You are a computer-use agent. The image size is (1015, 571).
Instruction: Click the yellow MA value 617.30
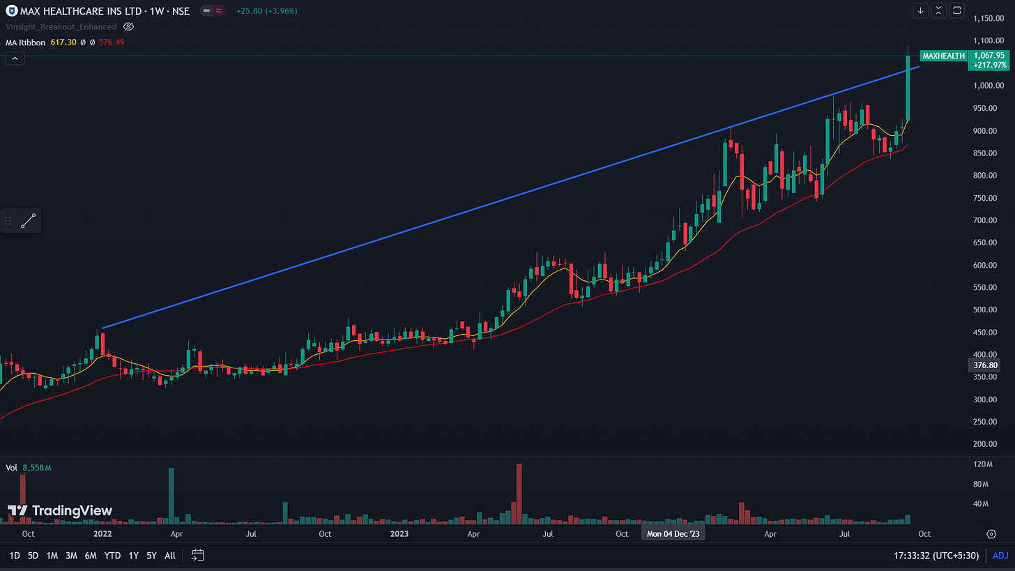coord(63,43)
